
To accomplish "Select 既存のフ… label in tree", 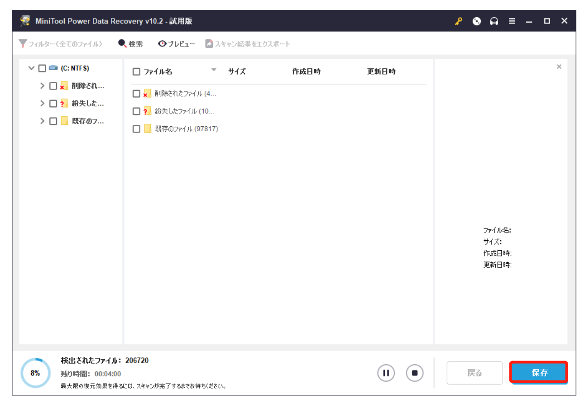I will pyautogui.click(x=88, y=121).
